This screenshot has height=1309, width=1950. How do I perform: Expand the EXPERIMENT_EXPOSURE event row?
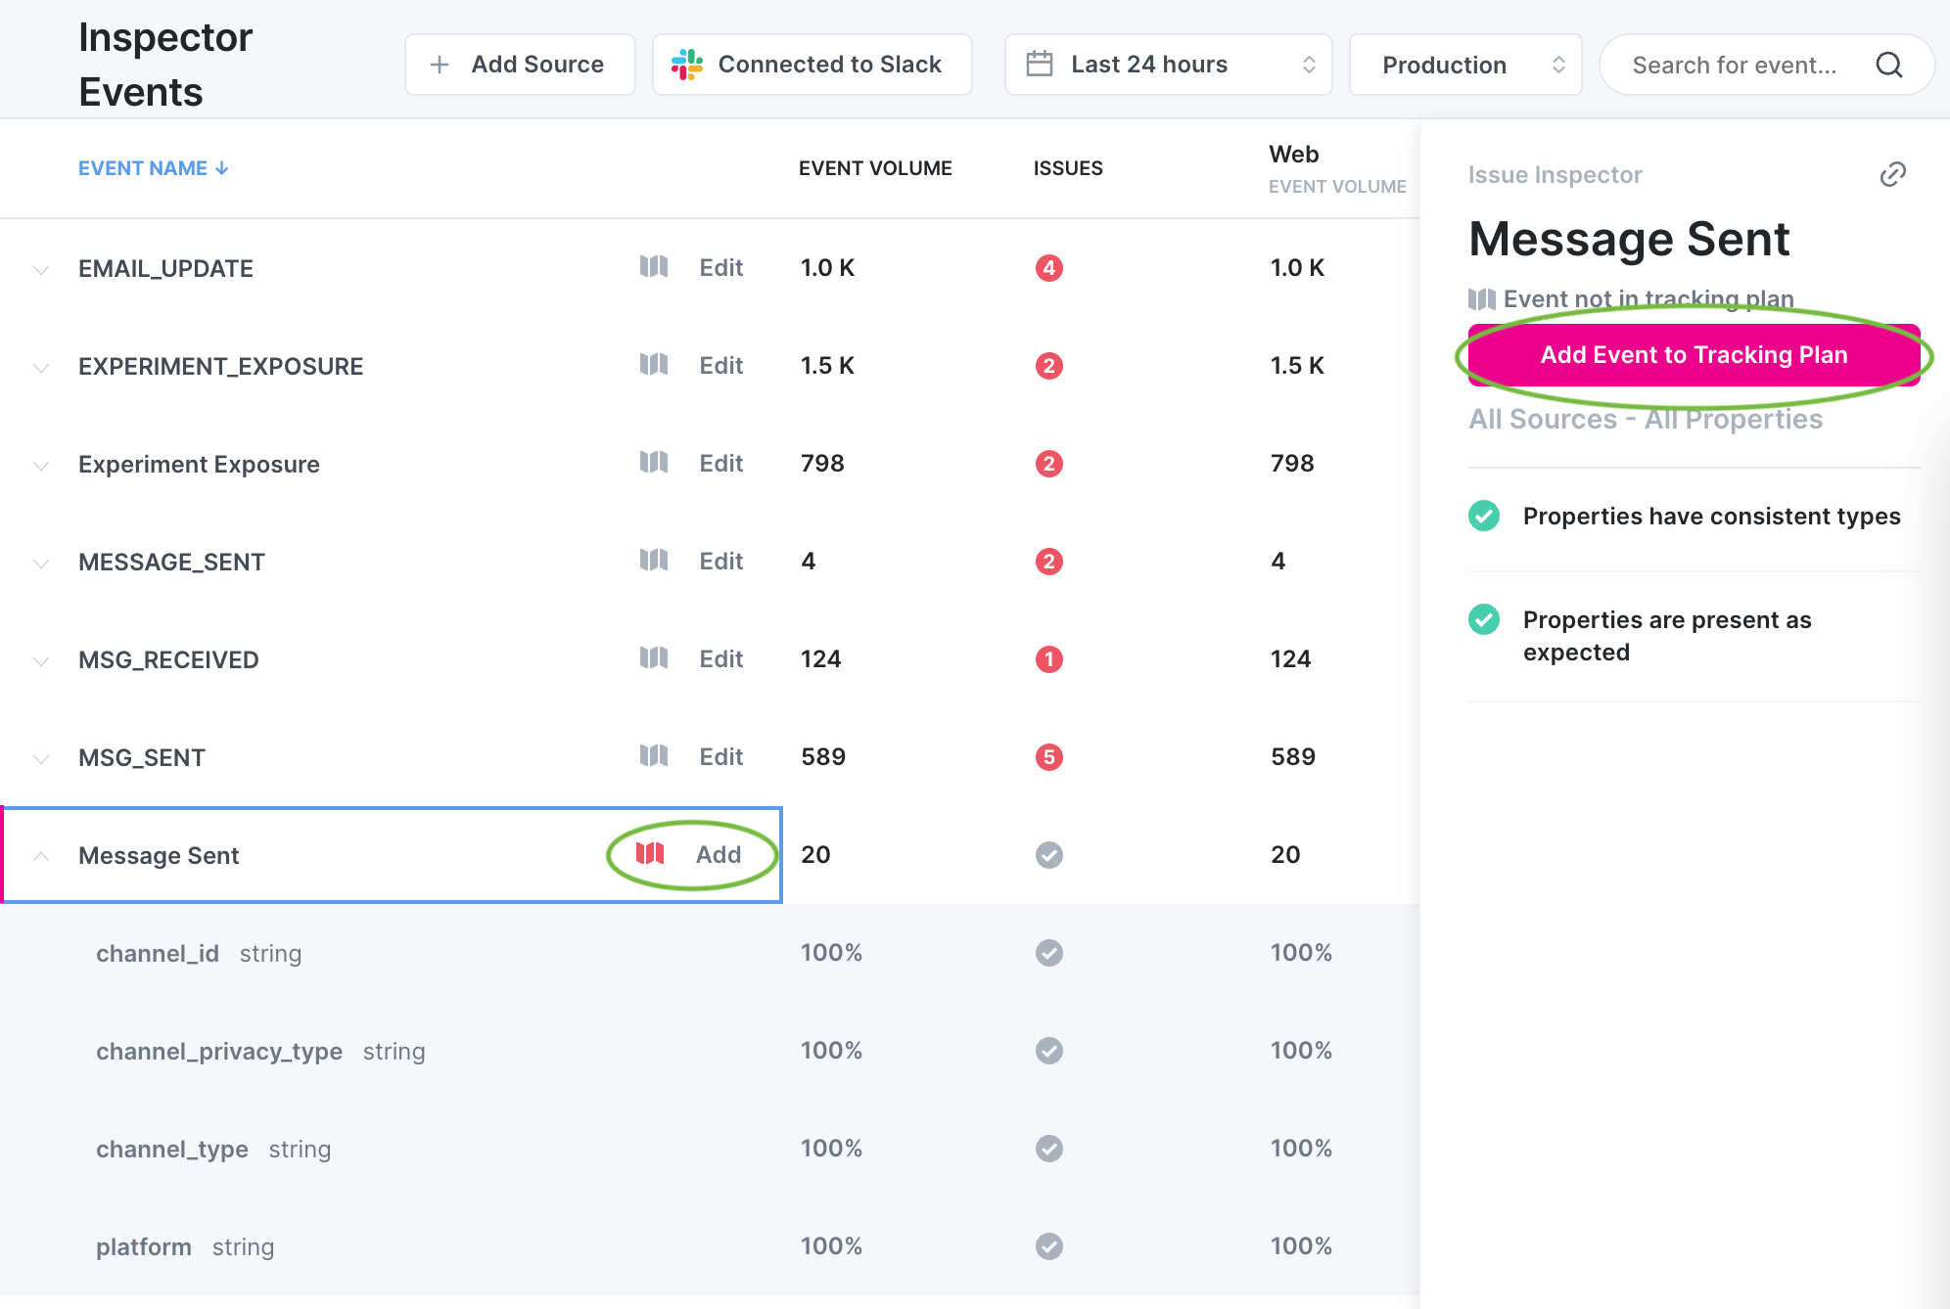[40, 367]
